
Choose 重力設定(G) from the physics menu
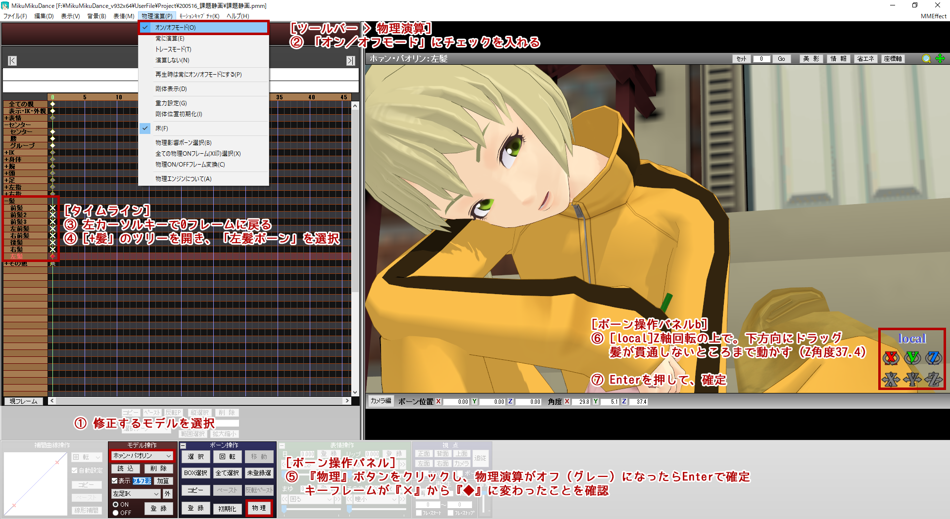[x=171, y=103]
